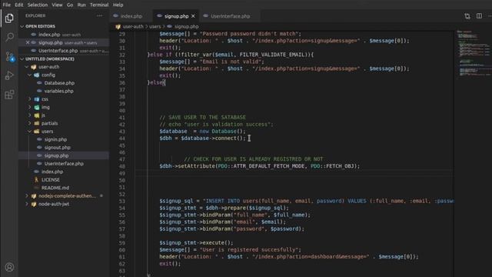Click the code minimap overview
492x277 pixels.
(474, 53)
